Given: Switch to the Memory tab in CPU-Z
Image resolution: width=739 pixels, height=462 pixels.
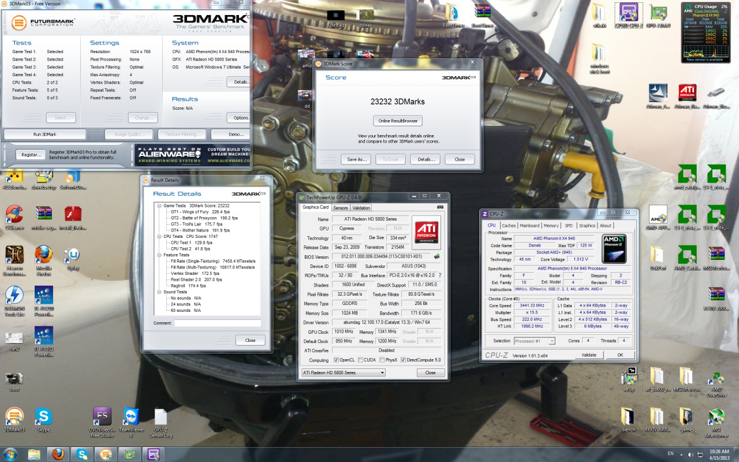Looking at the screenshot, I should tap(551, 226).
